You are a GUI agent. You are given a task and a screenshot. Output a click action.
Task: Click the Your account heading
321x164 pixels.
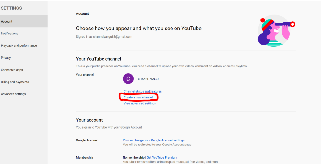point(89,120)
